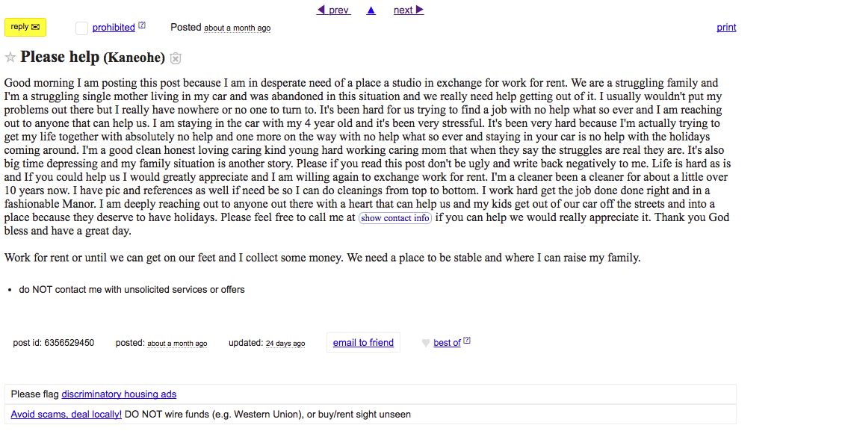Viewport: 845px width, 434px height.
Task: Check the prohibited checkbox
Action: point(81,28)
